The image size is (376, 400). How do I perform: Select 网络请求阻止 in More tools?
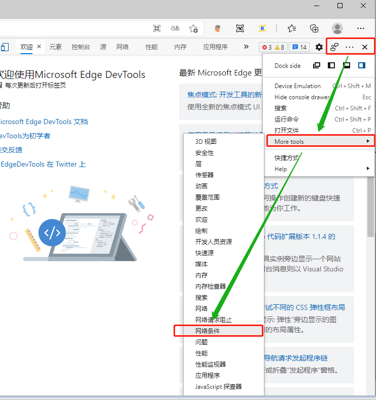224,319
